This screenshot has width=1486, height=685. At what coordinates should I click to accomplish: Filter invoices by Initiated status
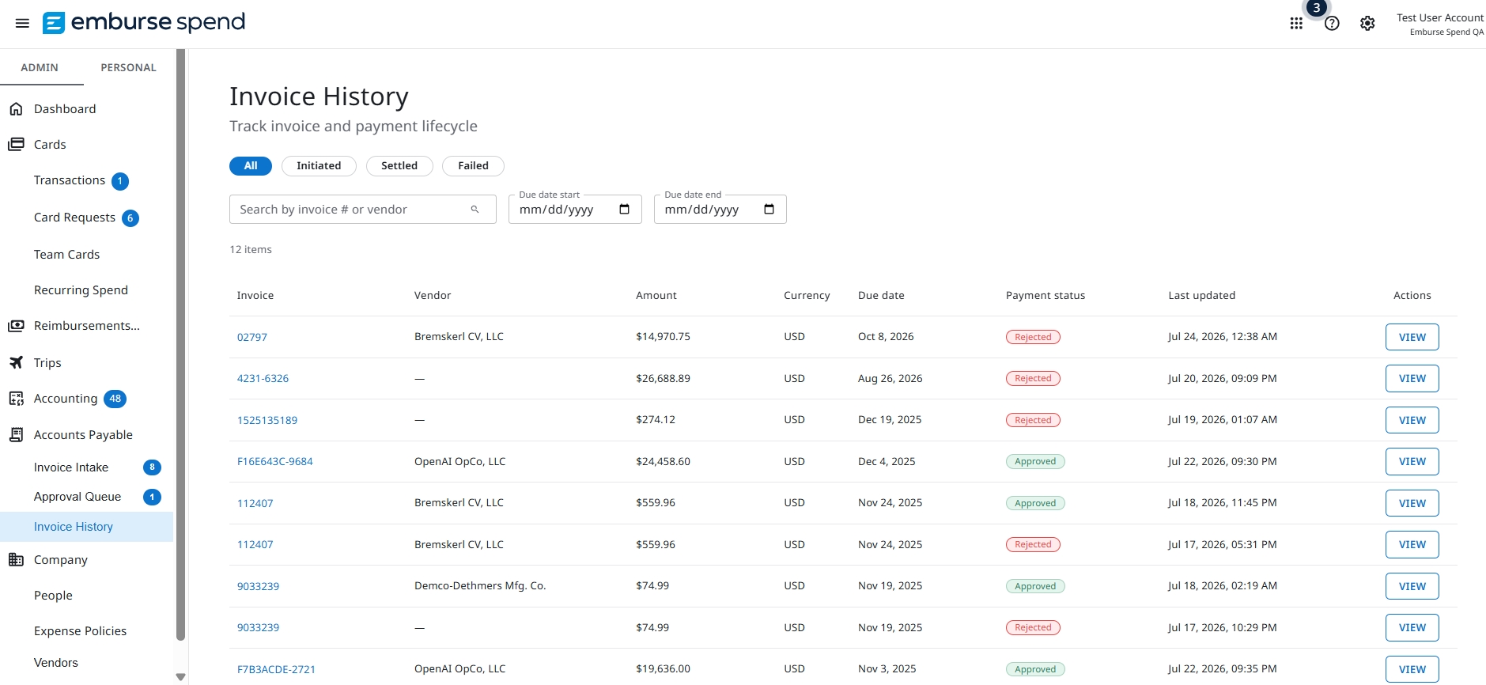(x=319, y=165)
